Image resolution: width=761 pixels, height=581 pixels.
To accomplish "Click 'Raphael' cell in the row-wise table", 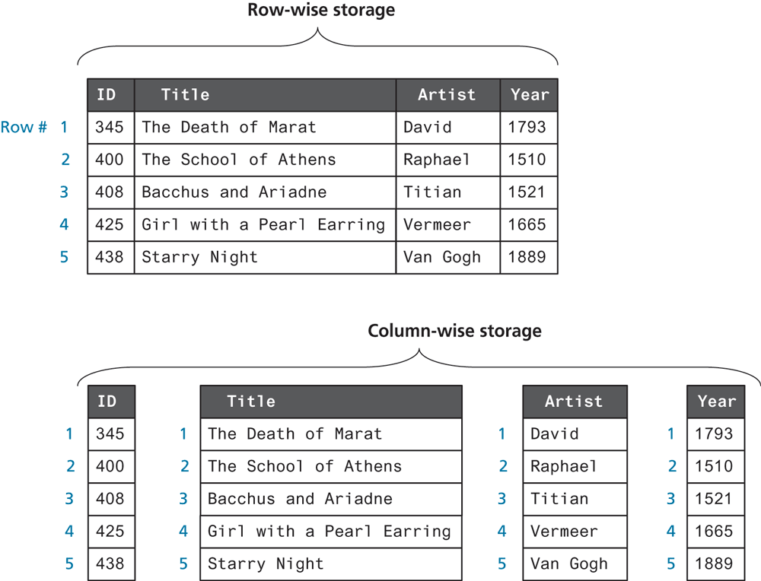I will pos(437,160).
